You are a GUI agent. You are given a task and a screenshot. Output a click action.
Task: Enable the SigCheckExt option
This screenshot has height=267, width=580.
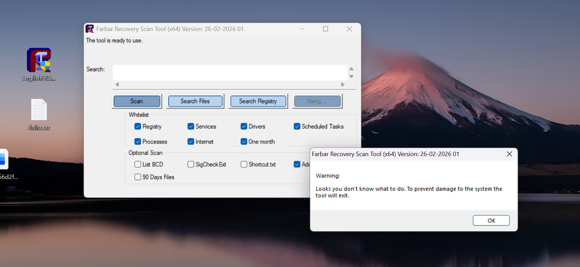[191, 164]
